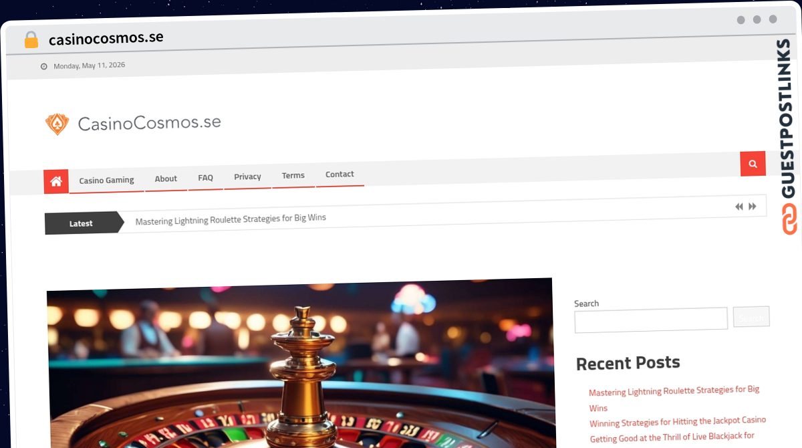Image resolution: width=802 pixels, height=448 pixels.
Task: Click the date Monday, May 11, 2026
Action: [89, 66]
